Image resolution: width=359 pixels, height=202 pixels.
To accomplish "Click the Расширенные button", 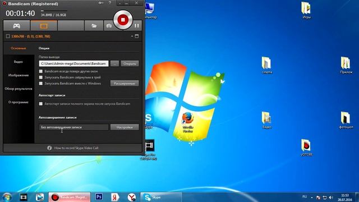I will 125,84.
